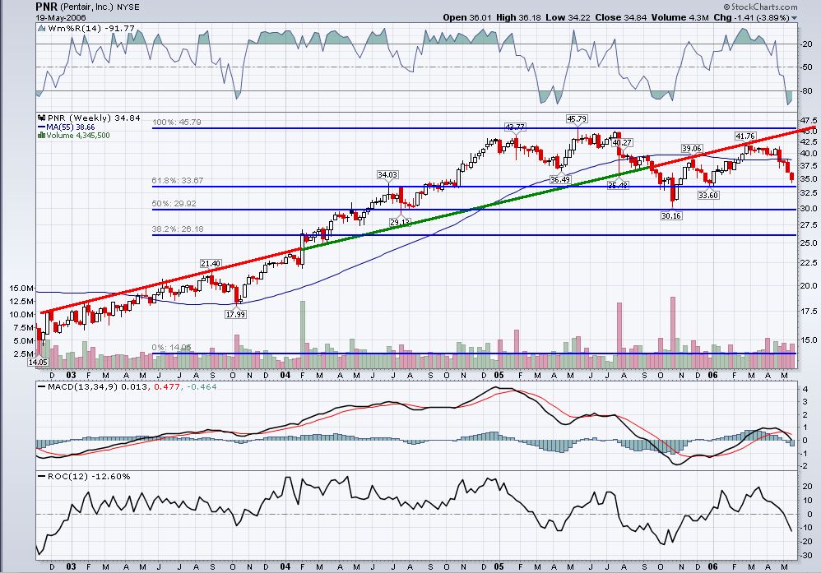Click the 41.76 peak price annotation
Image resolution: width=821 pixels, height=573 pixels.
(745, 136)
